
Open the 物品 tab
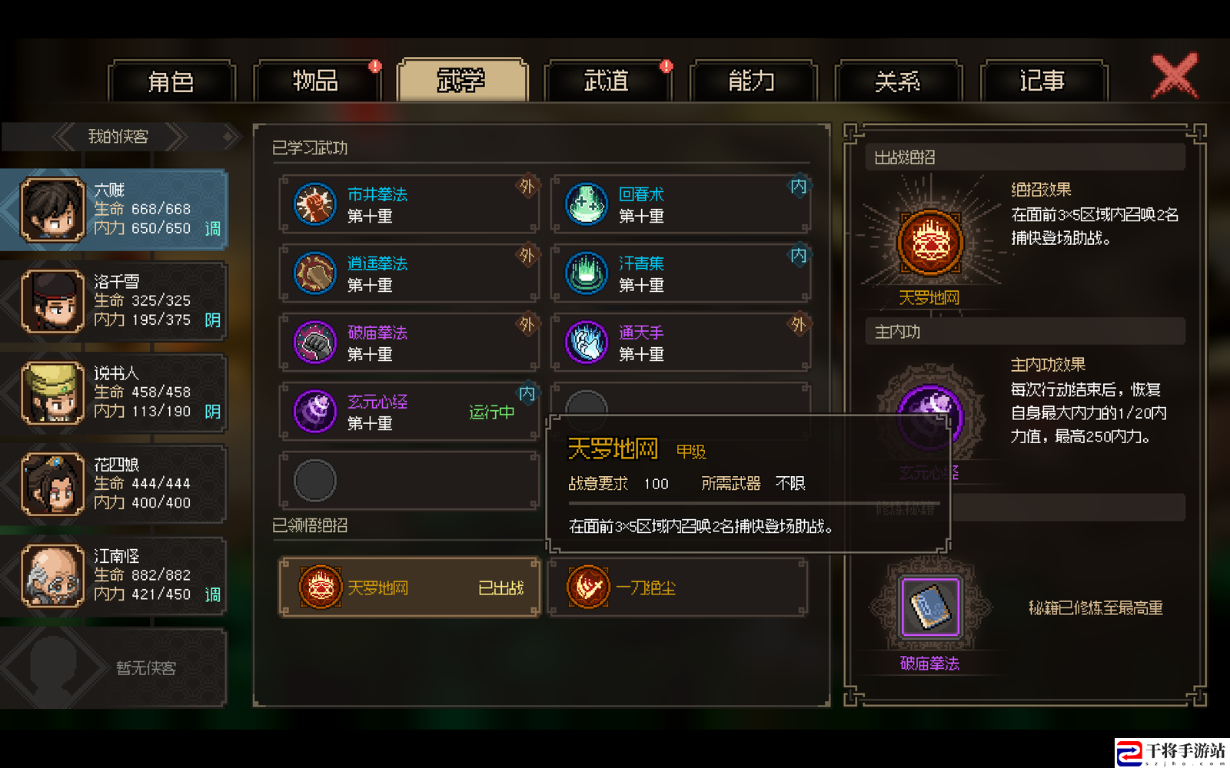point(316,81)
